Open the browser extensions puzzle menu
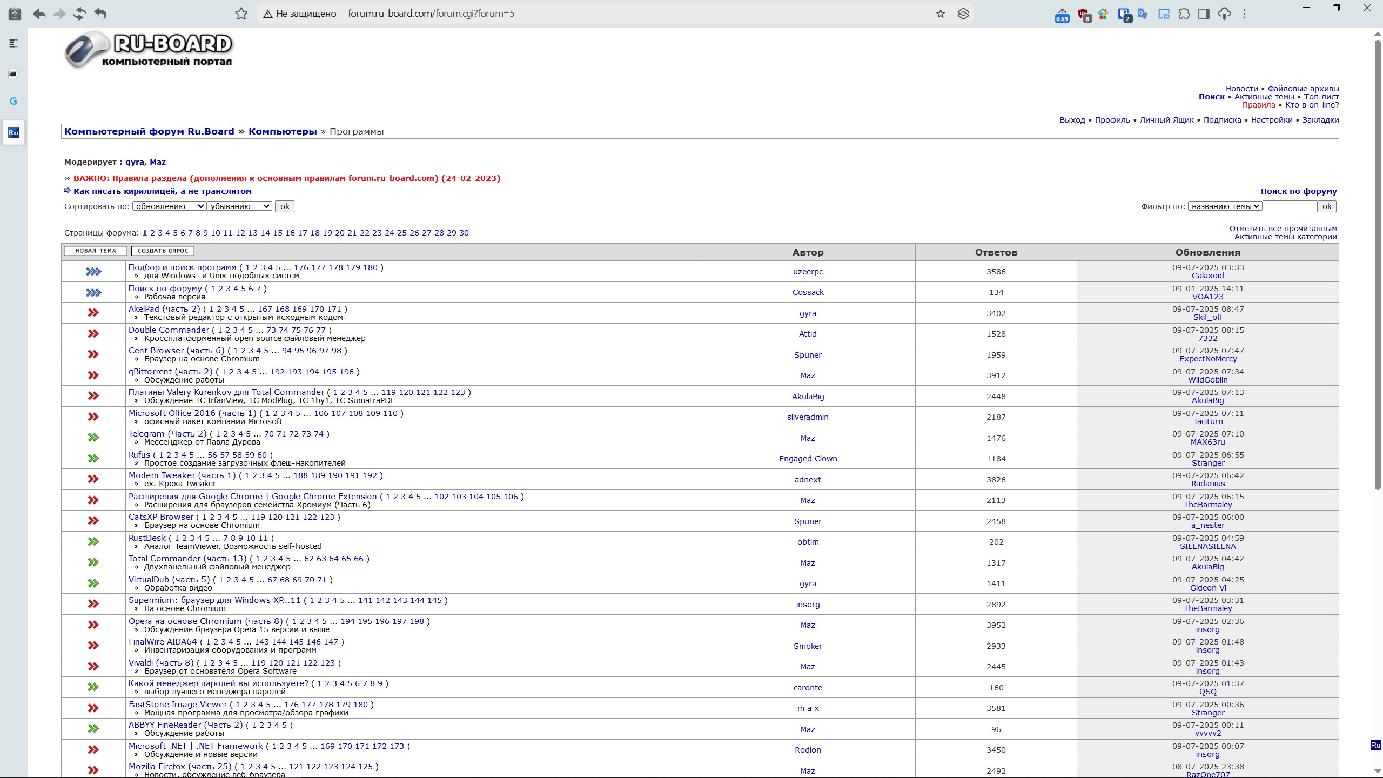 (x=1184, y=14)
